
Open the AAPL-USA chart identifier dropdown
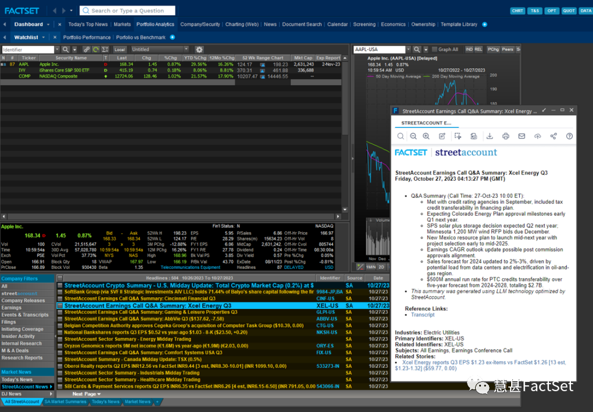pos(408,49)
